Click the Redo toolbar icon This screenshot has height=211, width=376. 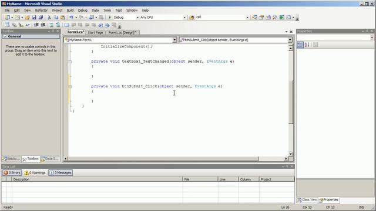[x=81, y=18]
